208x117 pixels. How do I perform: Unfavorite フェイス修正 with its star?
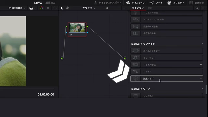(201, 64)
